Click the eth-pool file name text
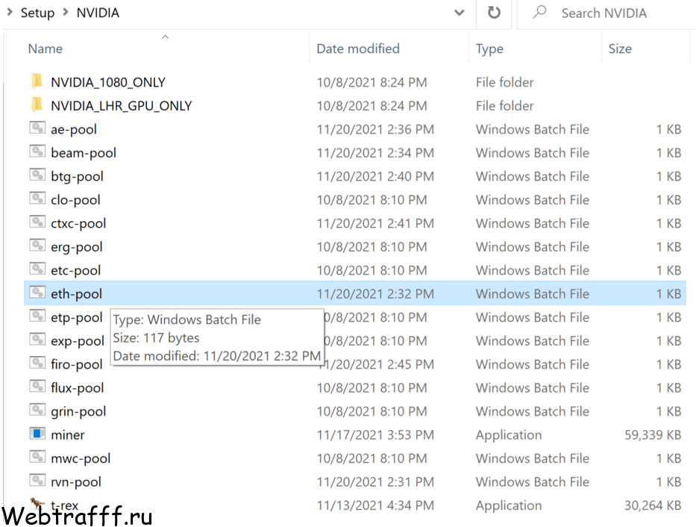696x527 pixels. (76, 294)
